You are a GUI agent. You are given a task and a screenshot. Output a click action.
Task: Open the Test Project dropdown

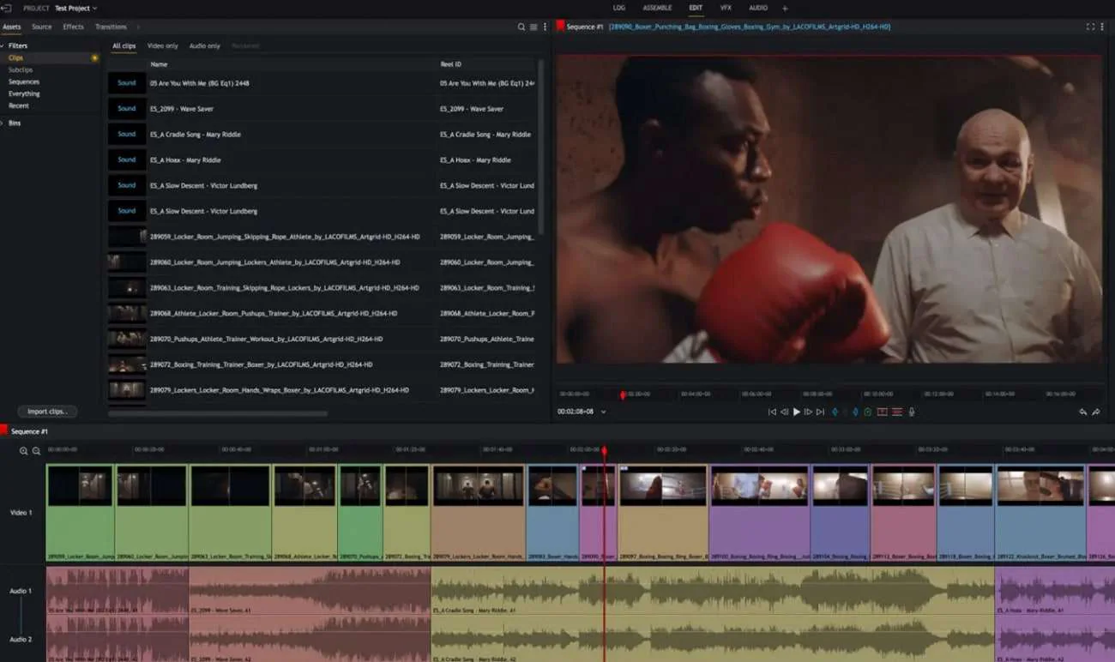(75, 8)
